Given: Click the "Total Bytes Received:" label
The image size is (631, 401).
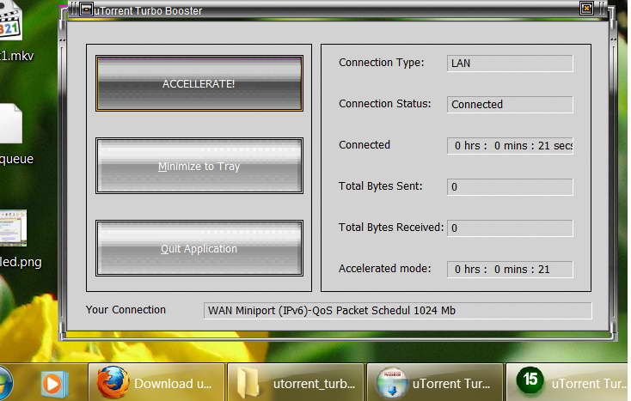Looking at the screenshot, I should [x=391, y=228].
